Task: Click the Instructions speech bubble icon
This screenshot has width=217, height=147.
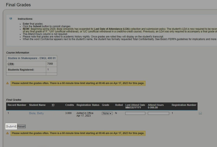Action: (11, 19)
